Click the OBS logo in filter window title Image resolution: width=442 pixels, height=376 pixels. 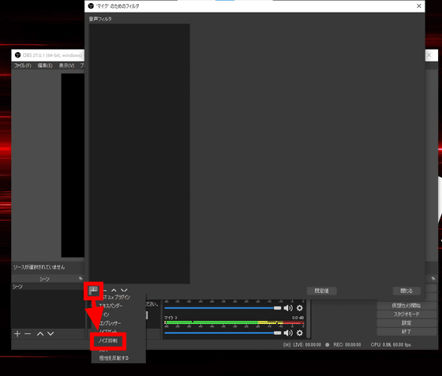pos(91,6)
